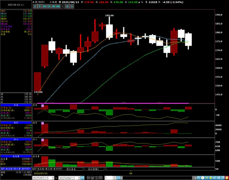Viewport: 229px width, 180px height.
Task: Click the 189.00 high price label
Action: [x=109, y=15]
